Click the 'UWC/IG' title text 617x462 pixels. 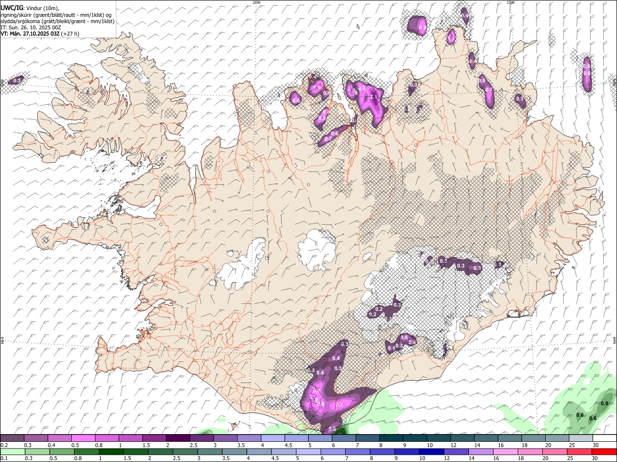pos(12,8)
